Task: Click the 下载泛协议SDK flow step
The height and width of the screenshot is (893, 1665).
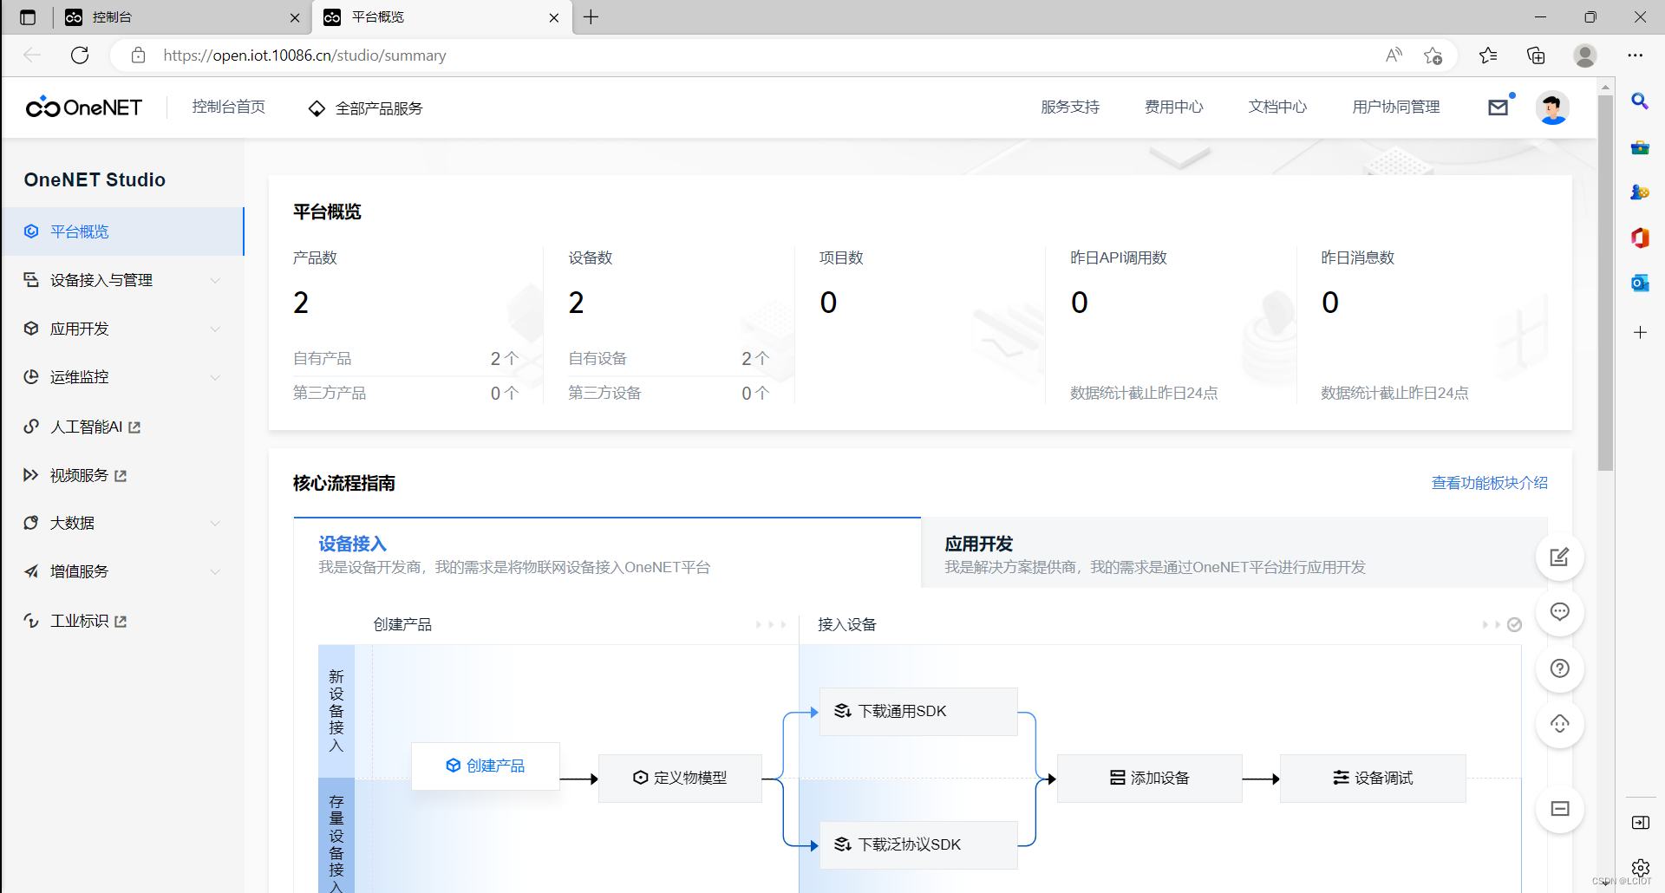Action: point(918,844)
